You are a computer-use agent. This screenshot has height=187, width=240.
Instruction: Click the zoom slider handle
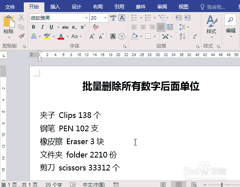(221, 185)
